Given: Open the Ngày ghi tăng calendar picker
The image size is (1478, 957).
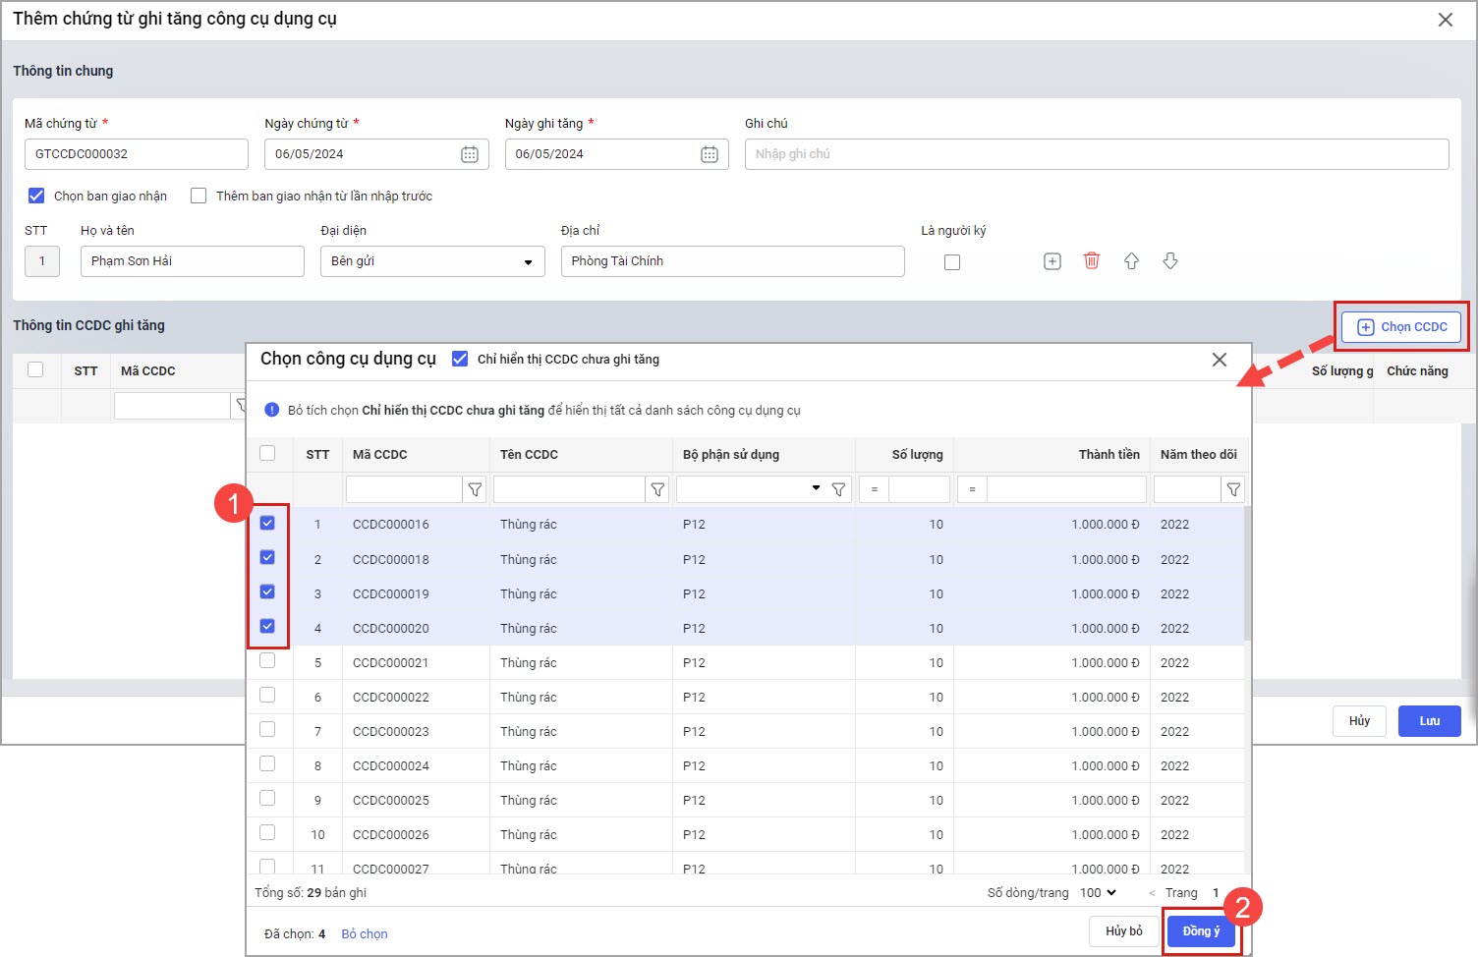Looking at the screenshot, I should point(710,154).
